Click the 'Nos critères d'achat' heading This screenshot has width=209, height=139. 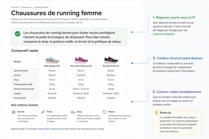click(25, 105)
